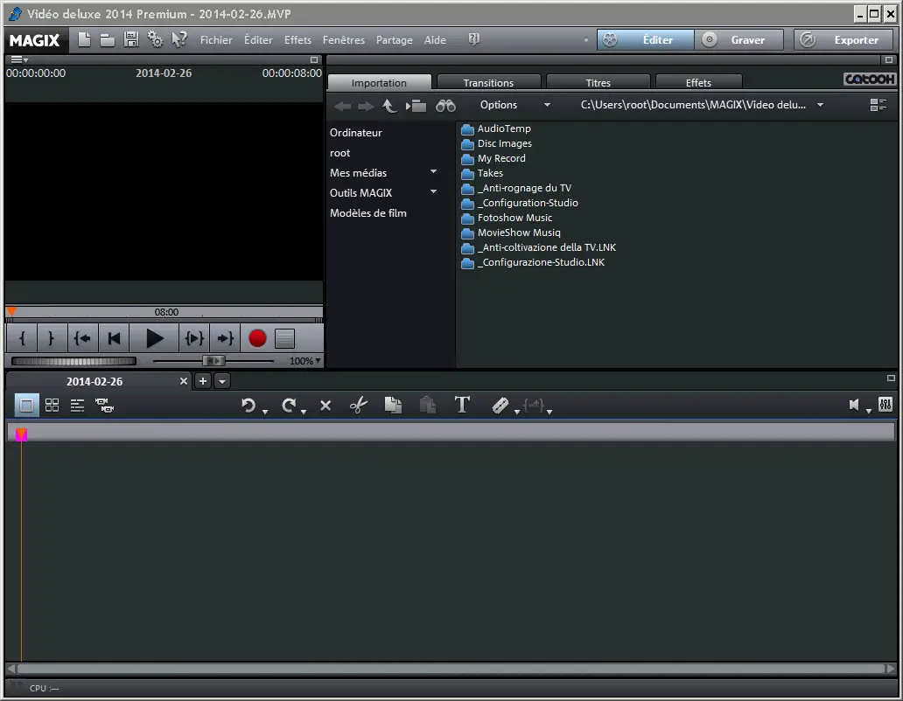The height and width of the screenshot is (701, 903).
Task: Paste from clipboard icon
Action: 427,406
